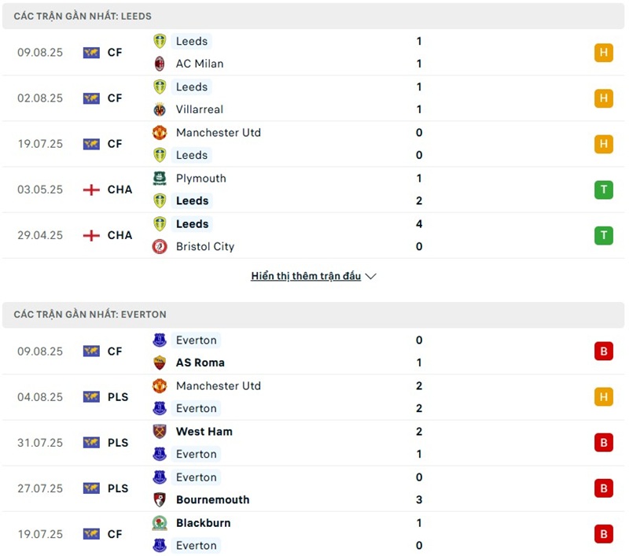The image size is (629, 556).
Task: Click the world flag icon for 04.08.25 match
Action: coord(91,397)
